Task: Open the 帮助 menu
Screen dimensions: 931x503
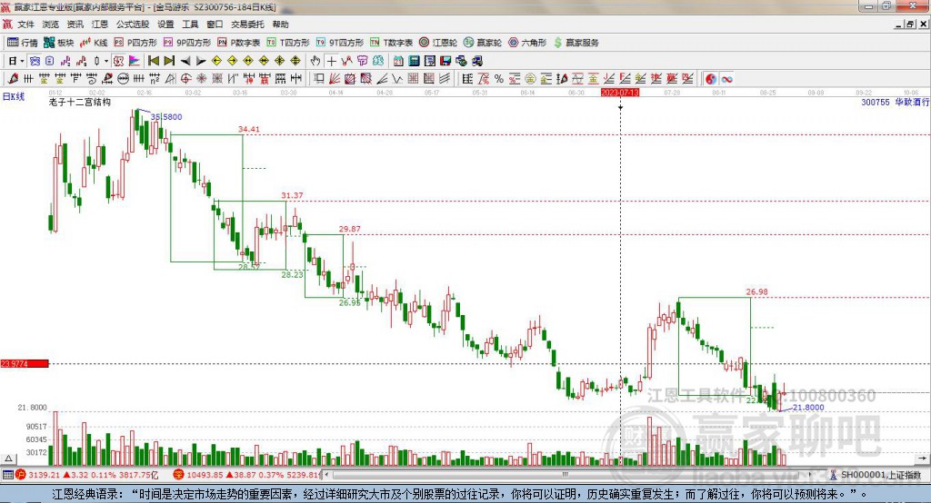Action: click(280, 25)
